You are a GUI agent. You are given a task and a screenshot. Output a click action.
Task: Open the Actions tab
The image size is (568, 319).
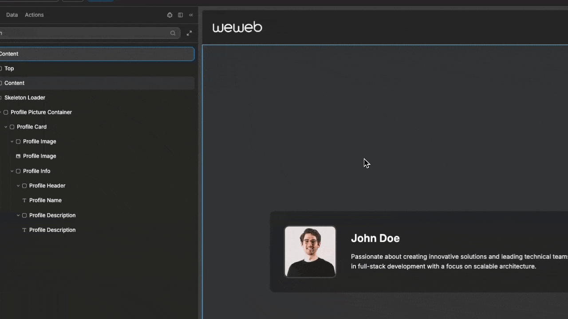34,15
